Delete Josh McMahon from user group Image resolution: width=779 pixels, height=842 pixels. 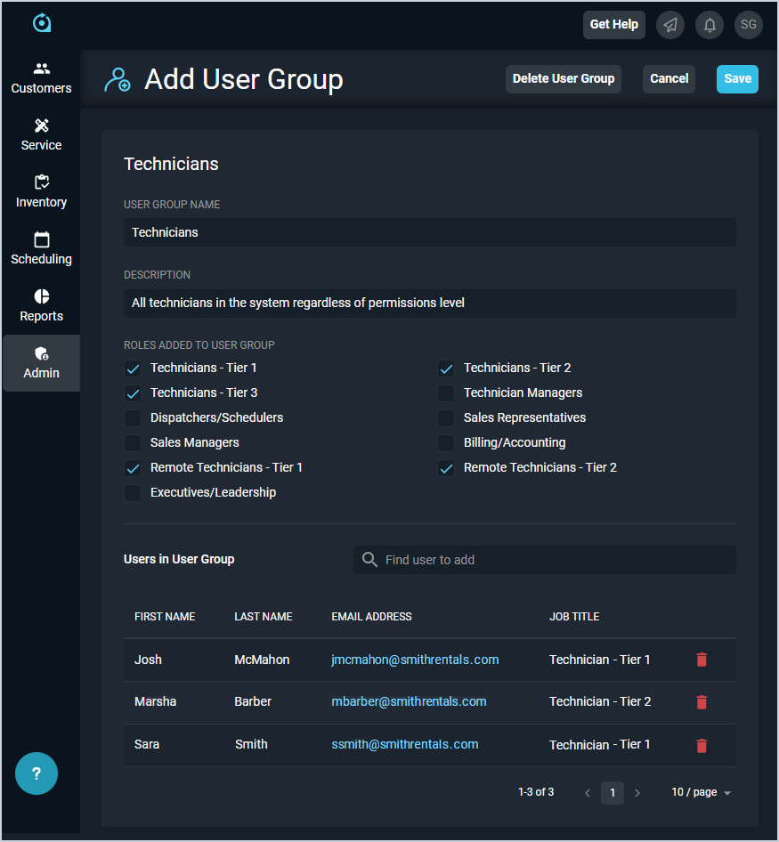pyautogui.click(x=702, y=660)
